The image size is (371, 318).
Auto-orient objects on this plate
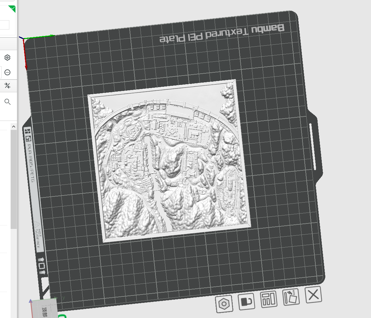point(291,297)
